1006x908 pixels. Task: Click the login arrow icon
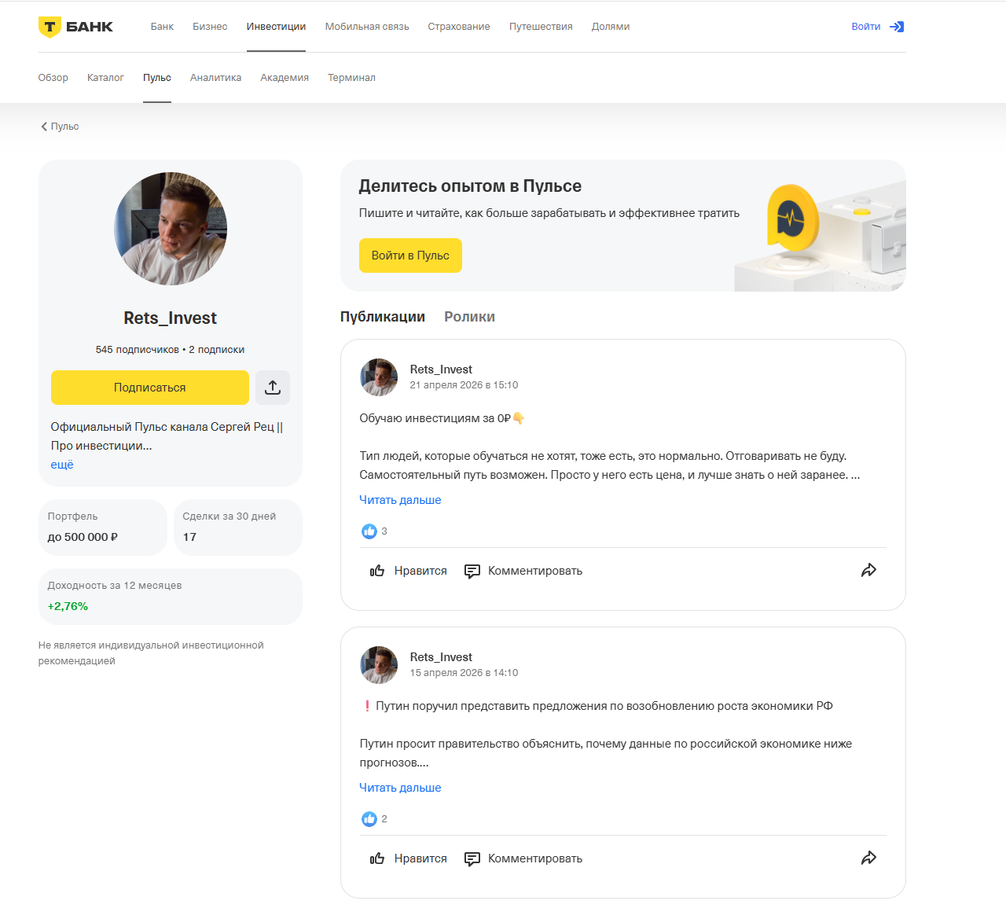point(897,27)
